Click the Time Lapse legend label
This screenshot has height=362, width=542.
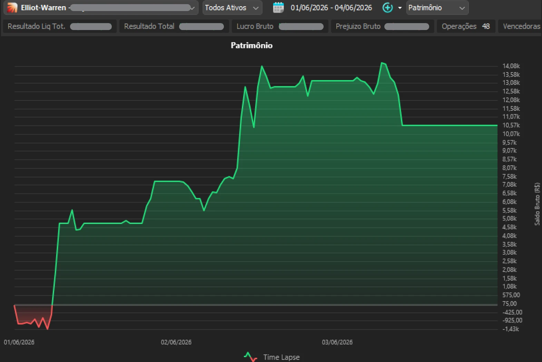point(281,357)
